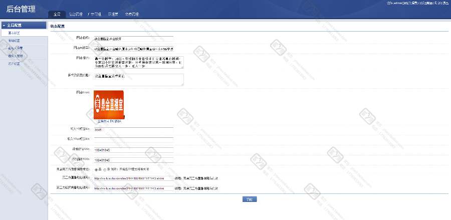This screenshot has height=220, width=451.
Task: Switch to the 广告管理 tab
Action: (94, 15)
